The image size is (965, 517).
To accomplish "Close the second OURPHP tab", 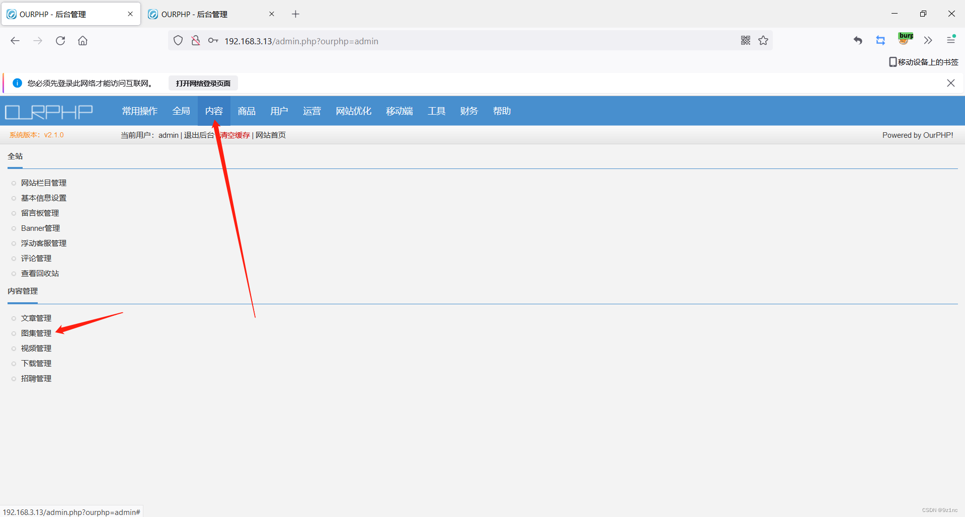I will pyautogui.click(x=272, y=14).
